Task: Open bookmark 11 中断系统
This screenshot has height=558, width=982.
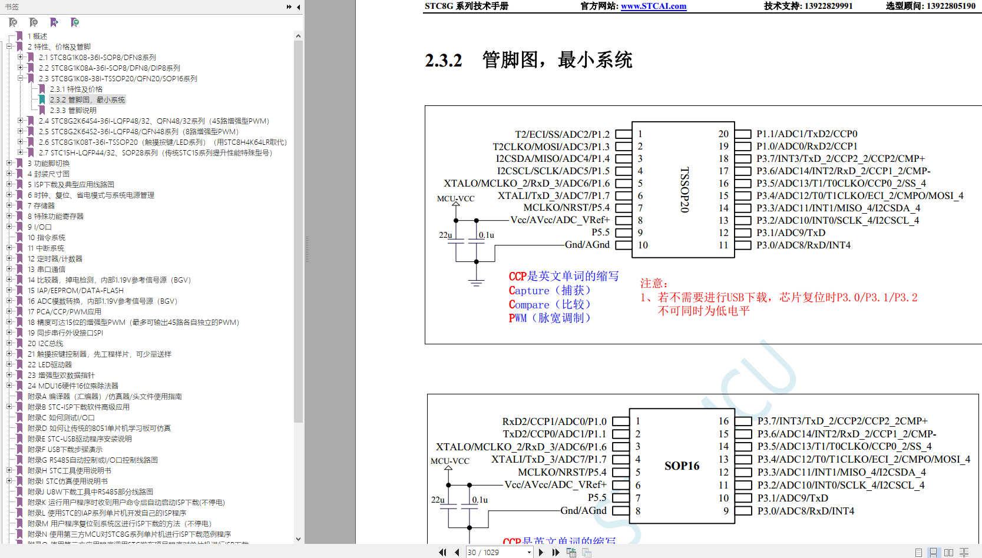Action: click(x=46, y=248)
